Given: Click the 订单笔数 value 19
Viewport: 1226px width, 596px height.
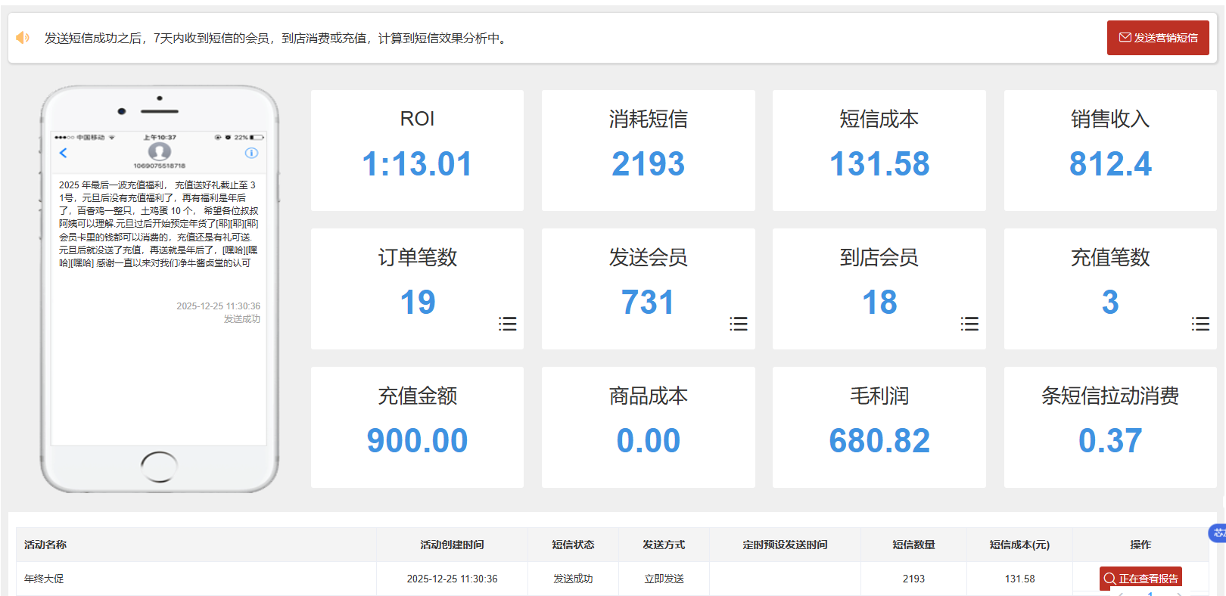Looking at the screenshot, I should coord(418,303).
